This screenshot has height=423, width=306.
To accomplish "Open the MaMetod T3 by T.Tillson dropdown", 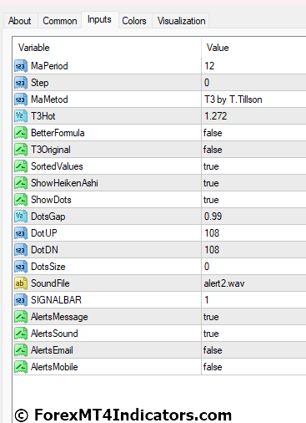I will [253, 99].
